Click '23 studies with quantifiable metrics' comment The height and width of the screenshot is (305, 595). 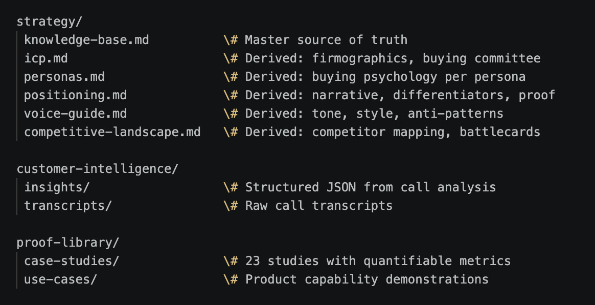(x=378, y=261)
